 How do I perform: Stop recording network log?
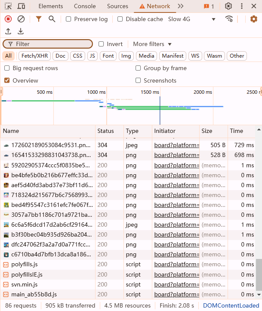coord(8,19)
